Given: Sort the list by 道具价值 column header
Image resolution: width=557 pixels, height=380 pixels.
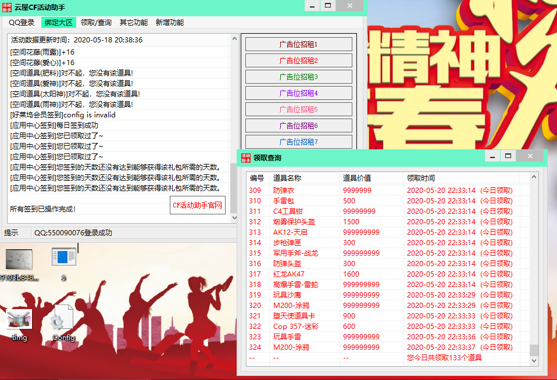Looking at the screenshot, I should pos(356,178).
